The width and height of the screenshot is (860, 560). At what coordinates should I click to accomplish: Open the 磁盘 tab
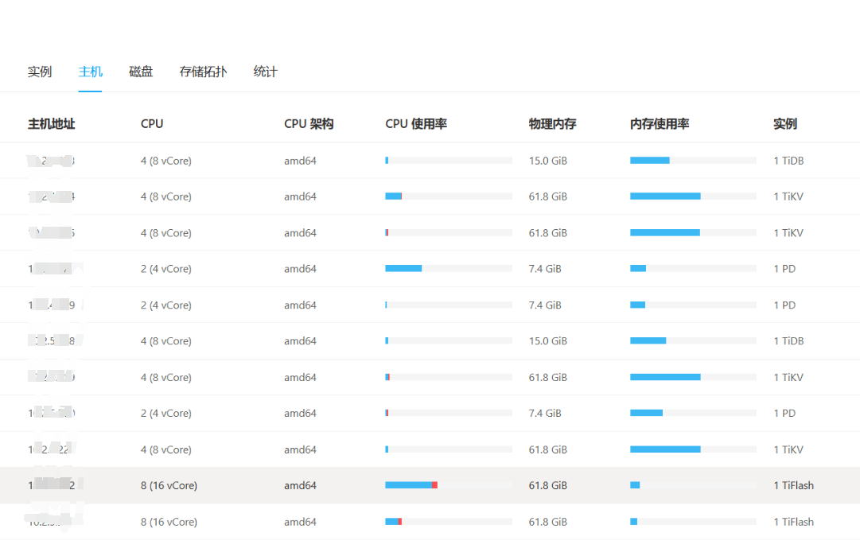[x=140, y=72]
